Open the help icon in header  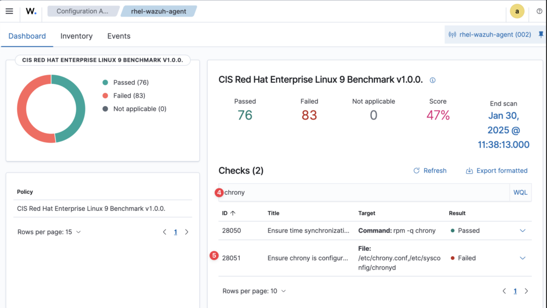540,11
